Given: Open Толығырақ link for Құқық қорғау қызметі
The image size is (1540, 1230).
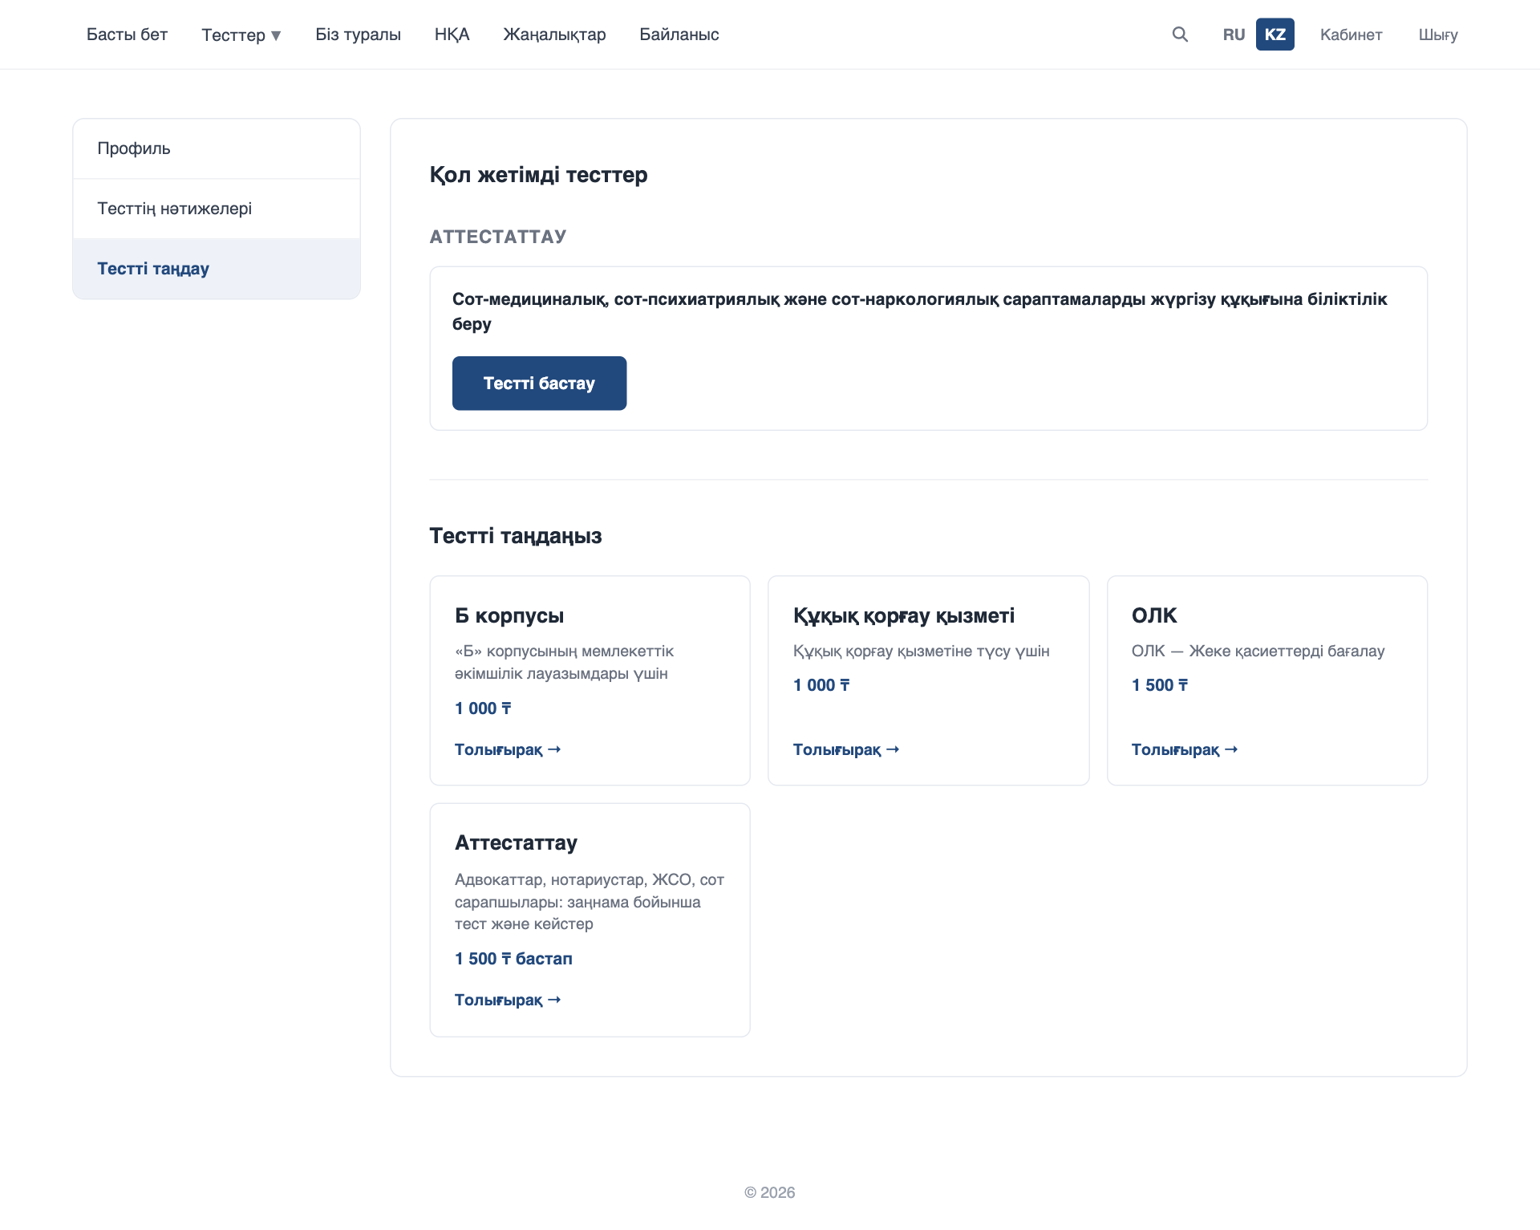Looking at the screenshot, I should click(x=846, y=749).
